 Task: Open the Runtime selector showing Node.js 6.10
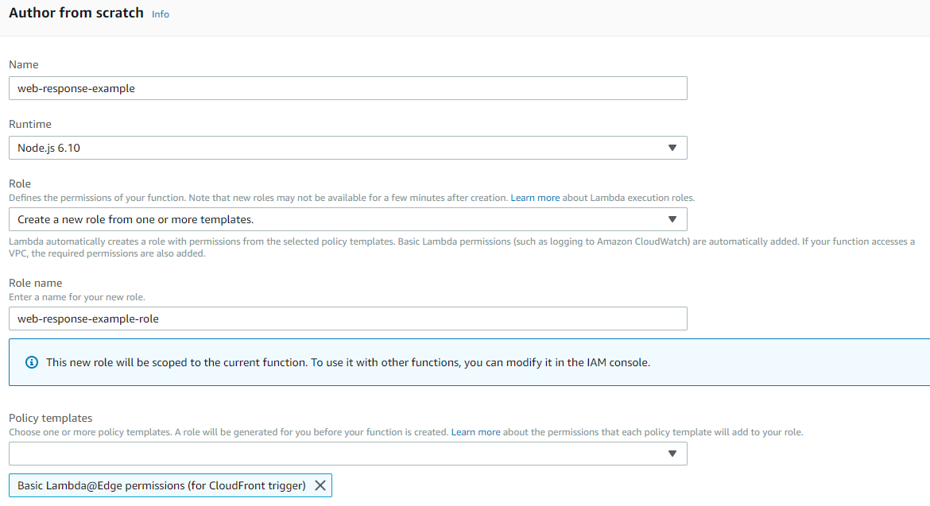[x=347, y=148]
